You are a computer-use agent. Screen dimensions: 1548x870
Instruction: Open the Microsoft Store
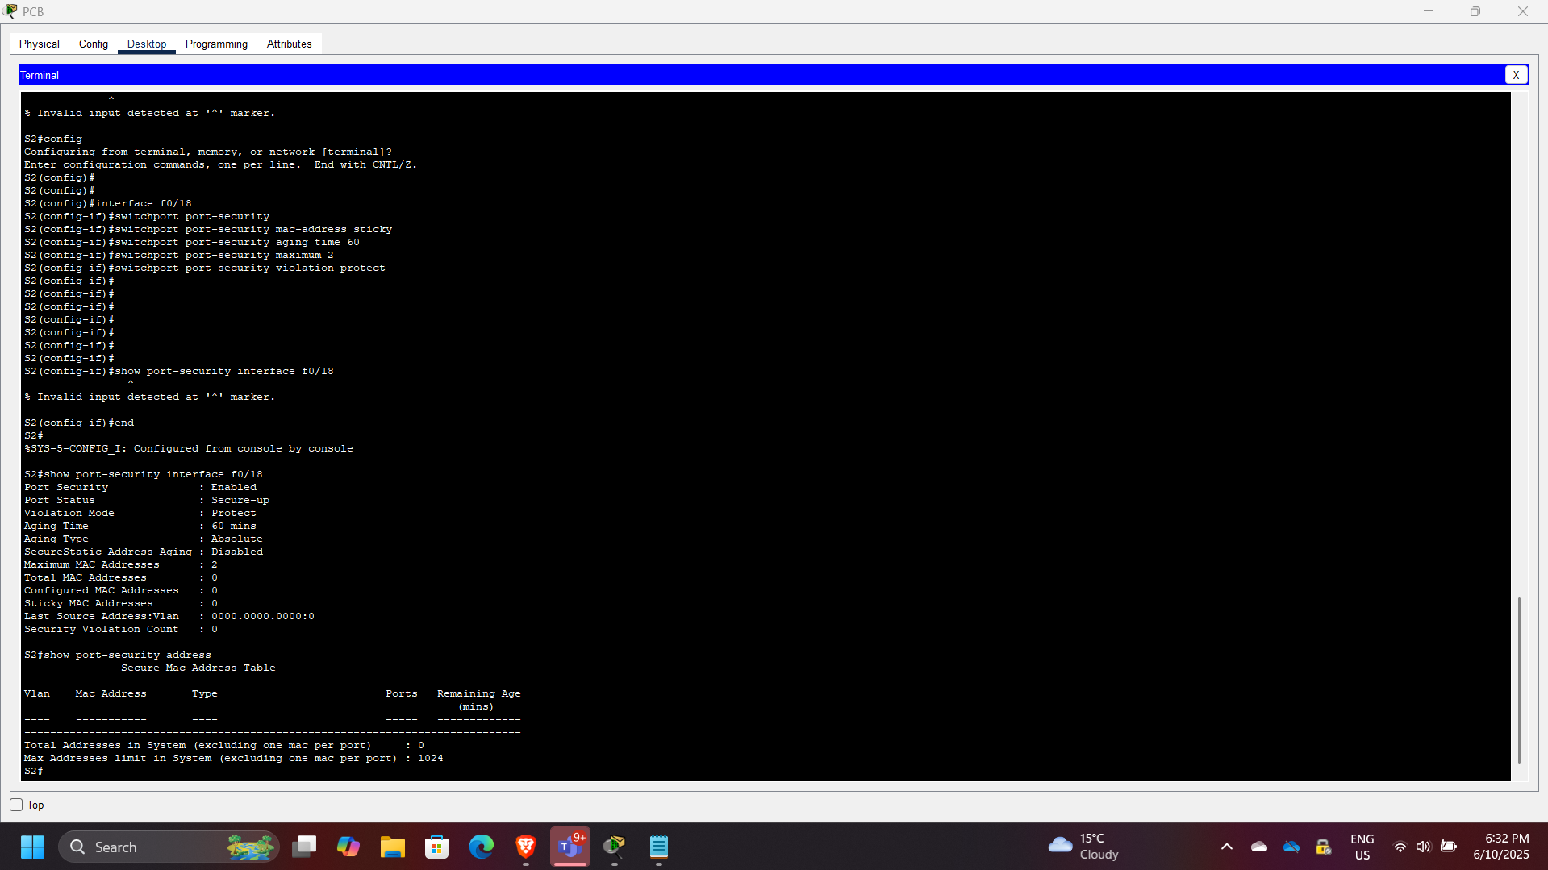pyautogui.click(x=436, y=847)
